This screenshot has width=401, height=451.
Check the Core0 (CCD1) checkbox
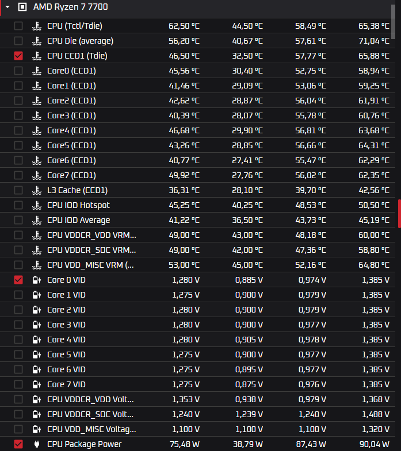(18, 71)
